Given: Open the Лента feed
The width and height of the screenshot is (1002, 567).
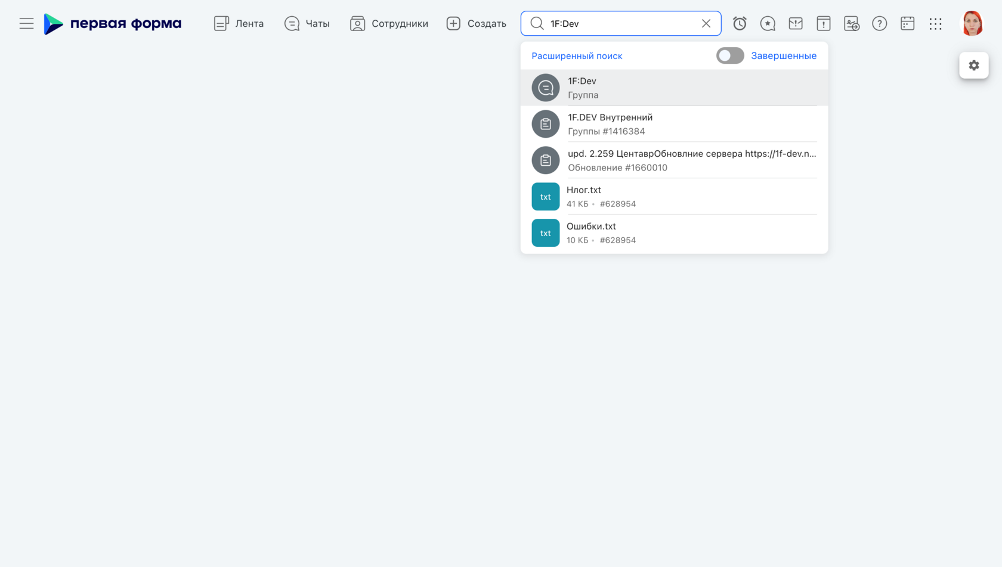Looking at the screenshot, I should click(x=239, y=23).
